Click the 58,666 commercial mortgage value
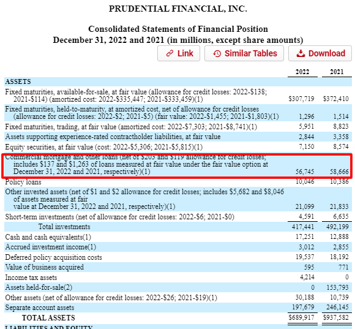This screenshot has height=329, width=355. point(339,172)
